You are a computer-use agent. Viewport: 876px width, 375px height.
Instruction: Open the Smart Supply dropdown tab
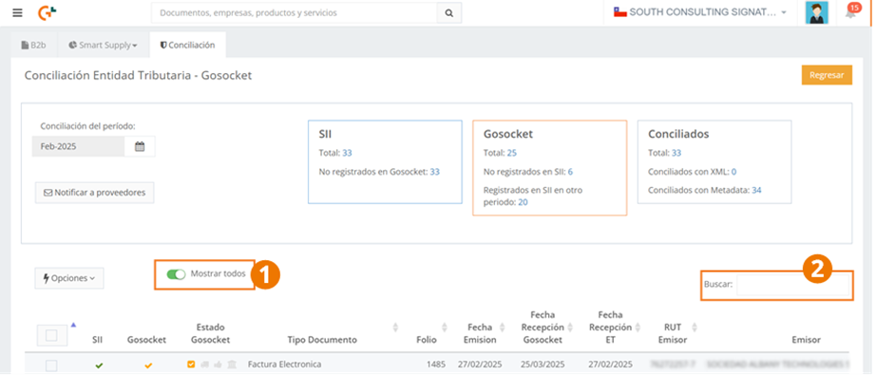pos(103,46)
